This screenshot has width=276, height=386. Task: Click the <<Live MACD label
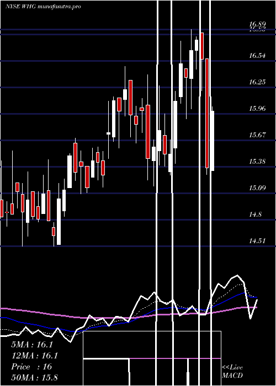(232, 372)
